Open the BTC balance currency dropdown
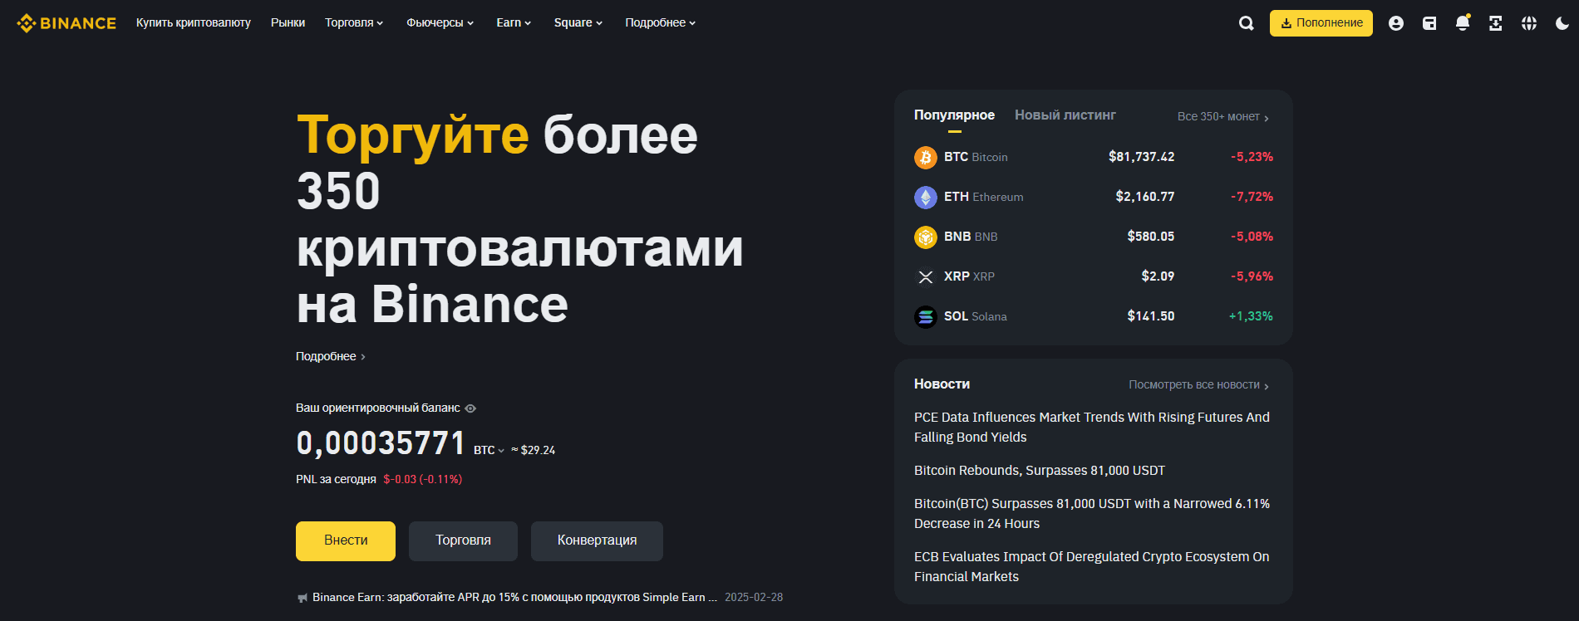 point(489,450)
